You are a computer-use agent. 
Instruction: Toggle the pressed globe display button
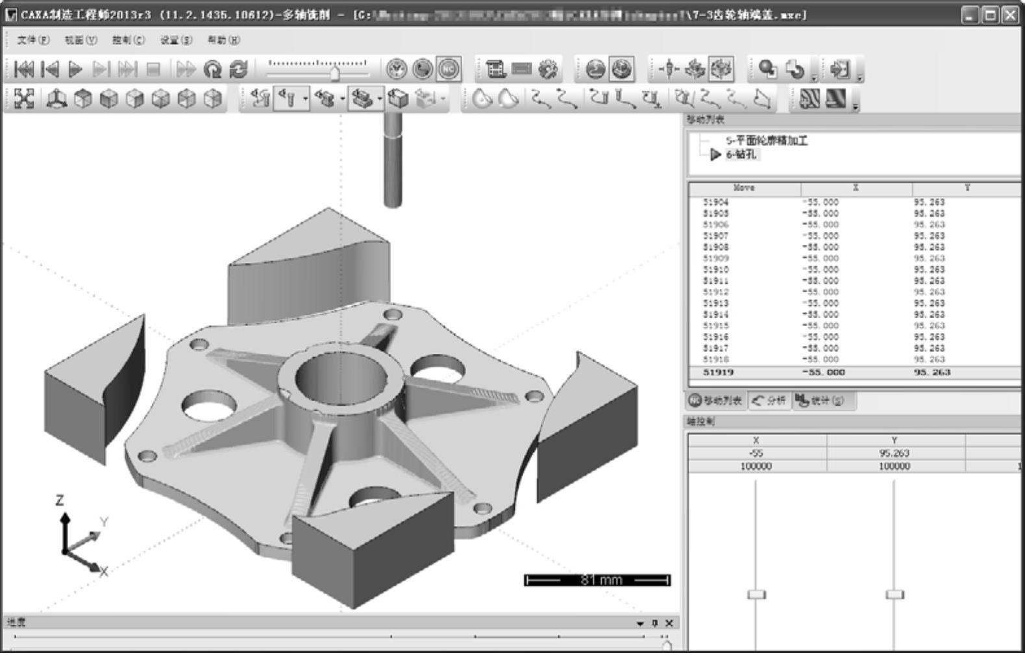[x=621, y=69]
